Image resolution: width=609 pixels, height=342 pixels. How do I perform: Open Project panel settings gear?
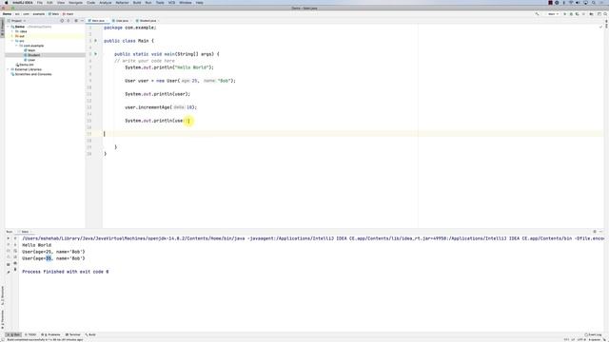[76, 21]
